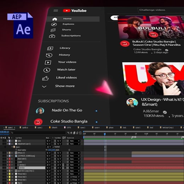Image resolution: width=184 pixels, height=184 pixels.
Task: Open the Bulbuli Coke Studio Bangla video title
Action: 156,43
